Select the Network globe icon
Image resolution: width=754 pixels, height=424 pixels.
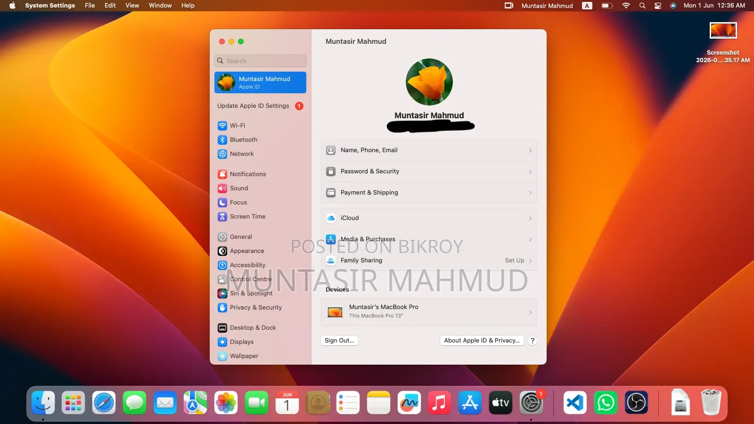[222, 154]
